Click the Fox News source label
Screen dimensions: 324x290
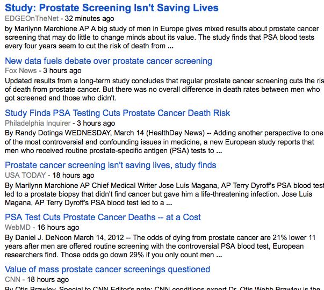(x=20, y=70)
